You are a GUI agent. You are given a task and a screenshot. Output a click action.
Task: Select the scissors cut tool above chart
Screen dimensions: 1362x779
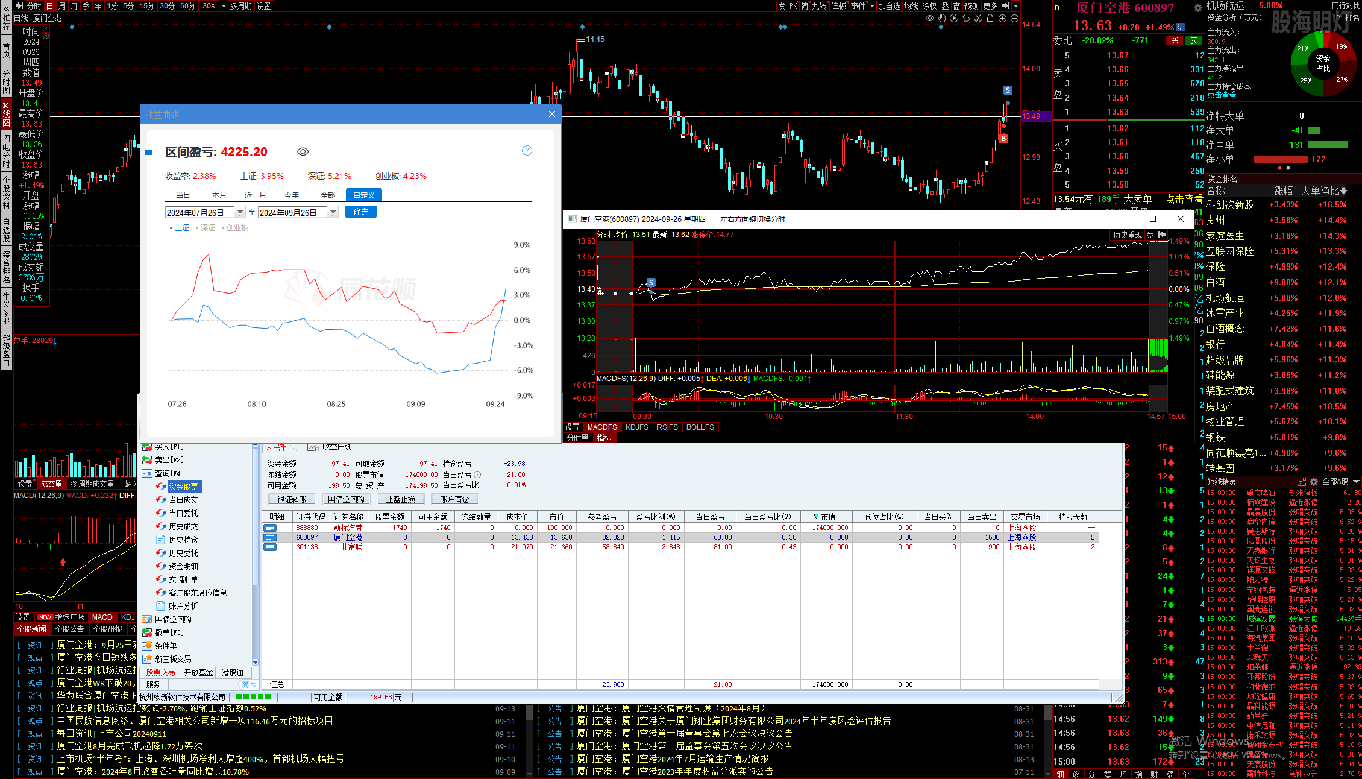(x=978, y=18)
